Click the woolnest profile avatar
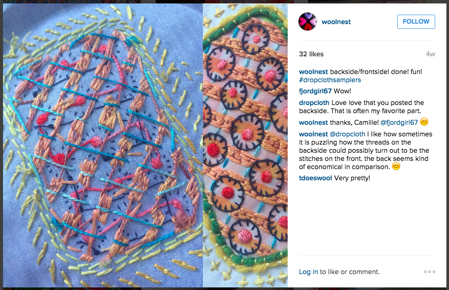 [x=308, y=22]
